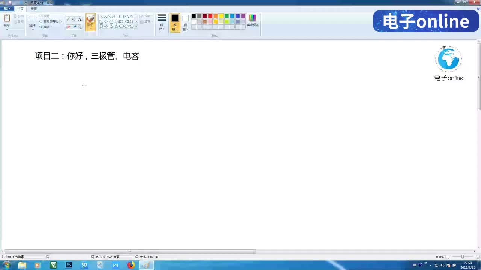Click the taskbar volume speaker icon
The image size is (481, 270).
coord(442,265)
